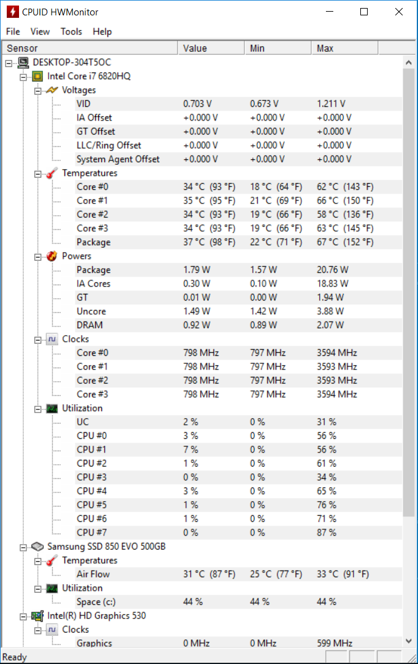
Task: Open the File menu
Action: 13,32
